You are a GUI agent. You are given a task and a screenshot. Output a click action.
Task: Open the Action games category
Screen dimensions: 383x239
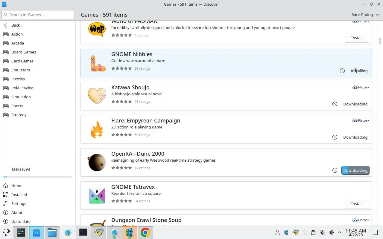pyautogui.click(x=38, y=34)
